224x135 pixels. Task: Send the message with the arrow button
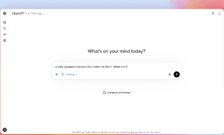click(x=177, y=74)
